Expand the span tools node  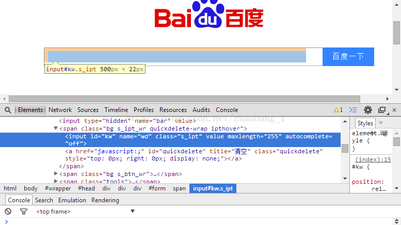[56, 181]
